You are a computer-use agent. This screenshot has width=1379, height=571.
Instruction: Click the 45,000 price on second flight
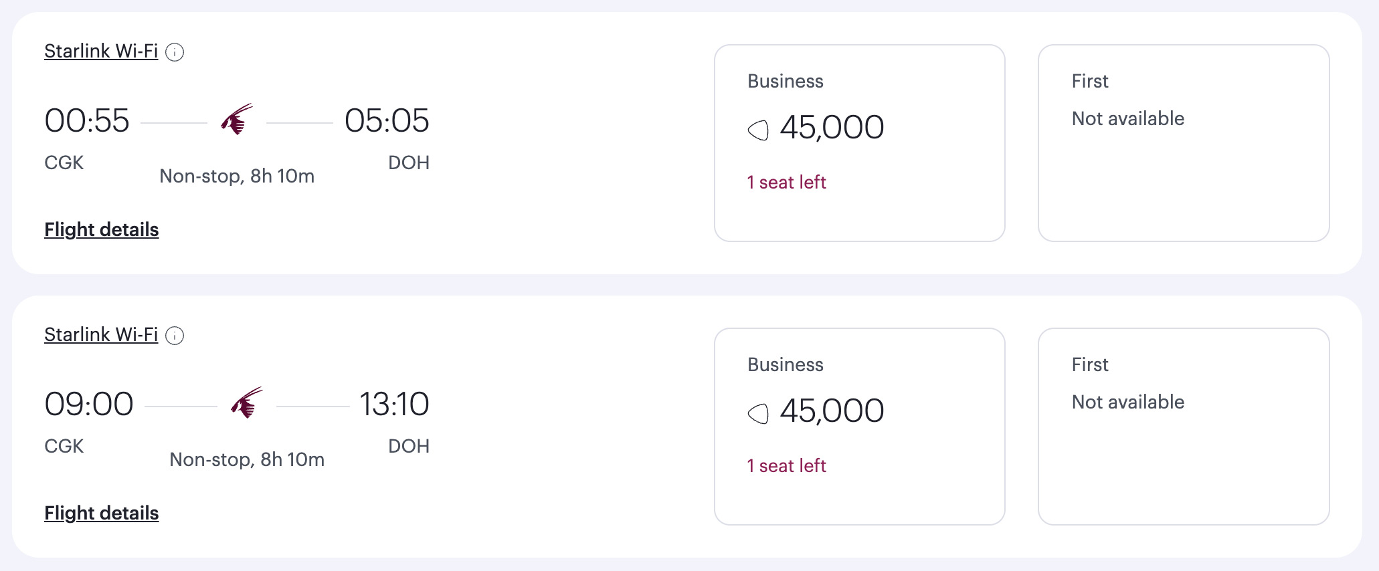tap(832, 411)
